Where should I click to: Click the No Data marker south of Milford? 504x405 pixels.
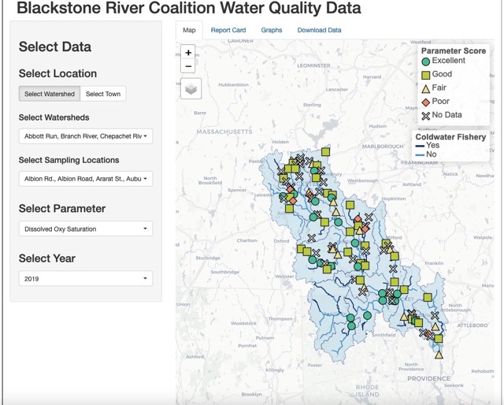[x=393, y=269]
